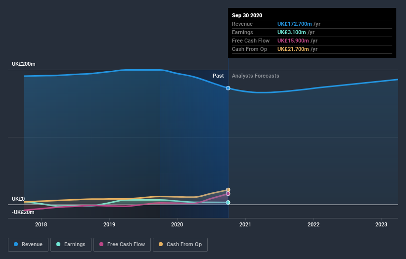Click the UK£21.700m cash from op value
Image resolution: width=406 pixels, height=259 pixels.
[293, 49]
